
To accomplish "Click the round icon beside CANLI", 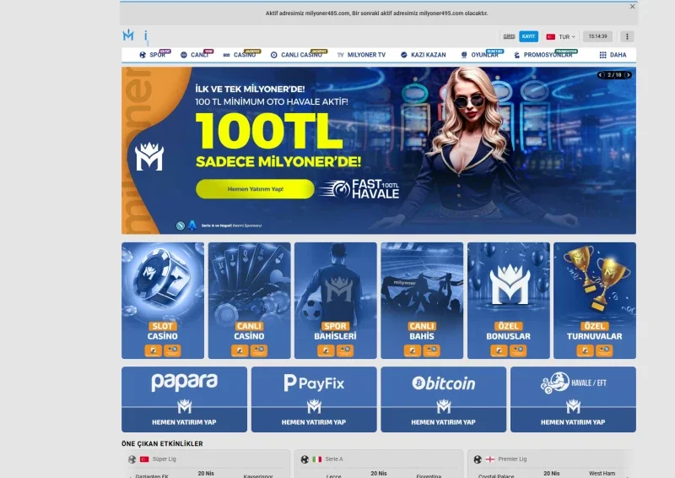I will (x=184, y=55).
